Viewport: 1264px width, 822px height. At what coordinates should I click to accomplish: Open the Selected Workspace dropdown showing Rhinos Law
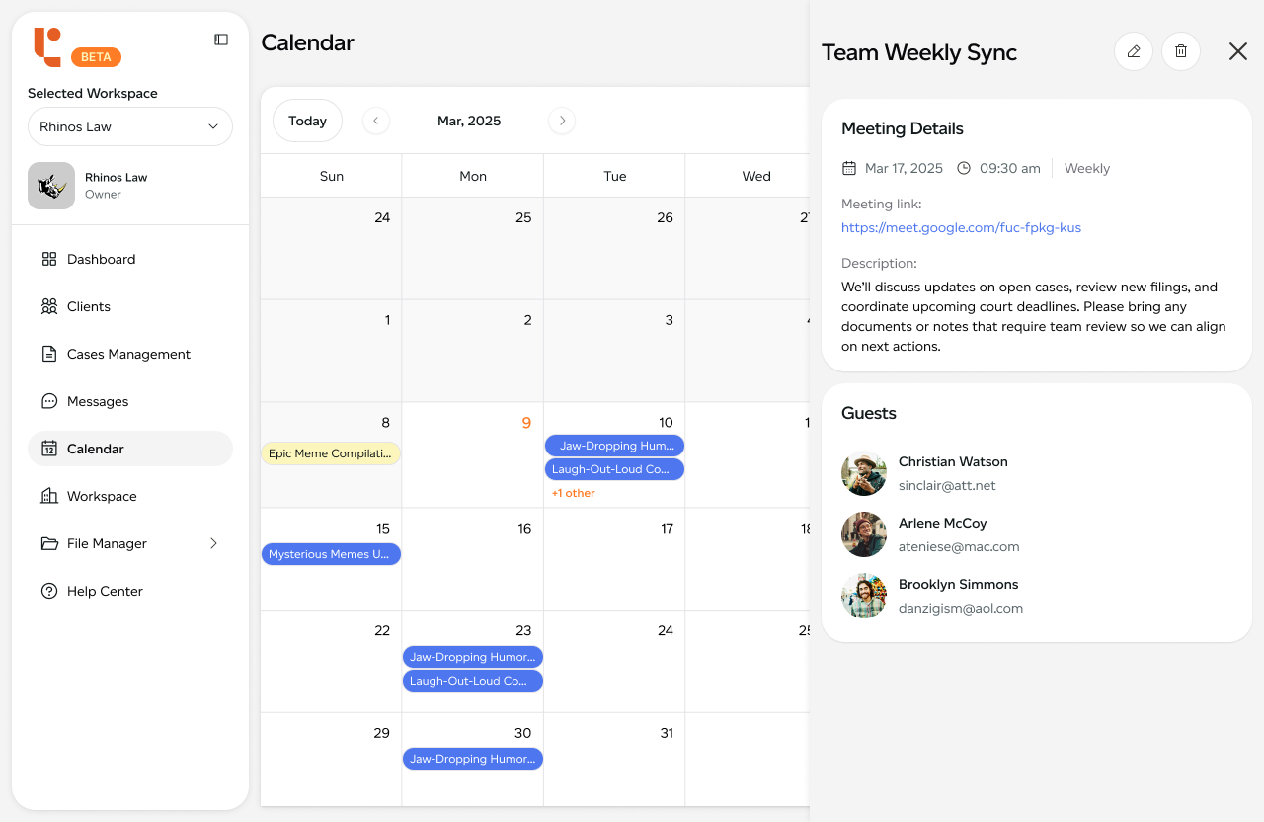[129, 126]
